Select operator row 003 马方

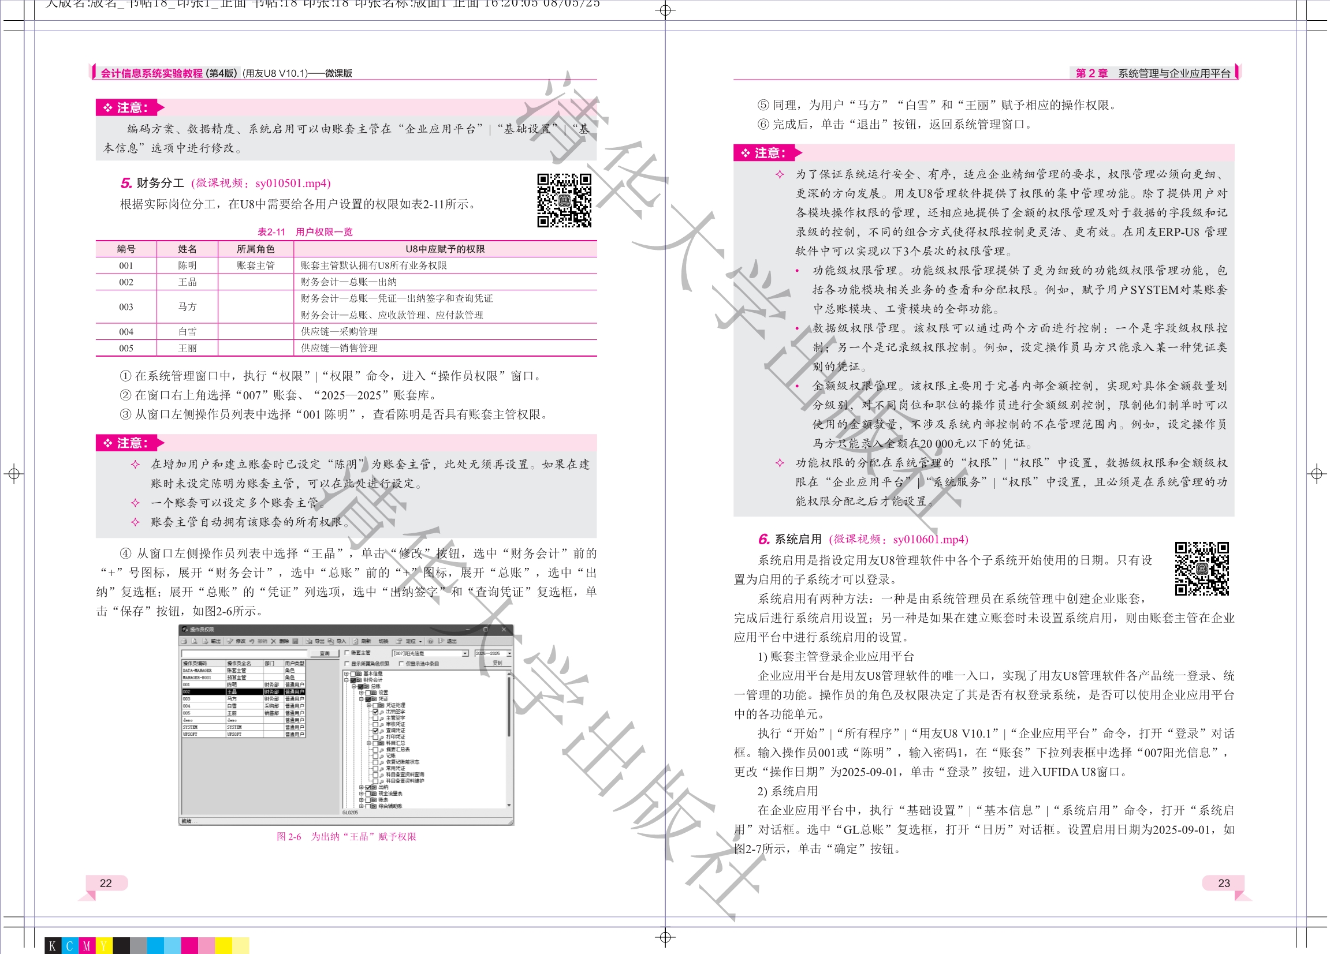(x=232, y=698)
